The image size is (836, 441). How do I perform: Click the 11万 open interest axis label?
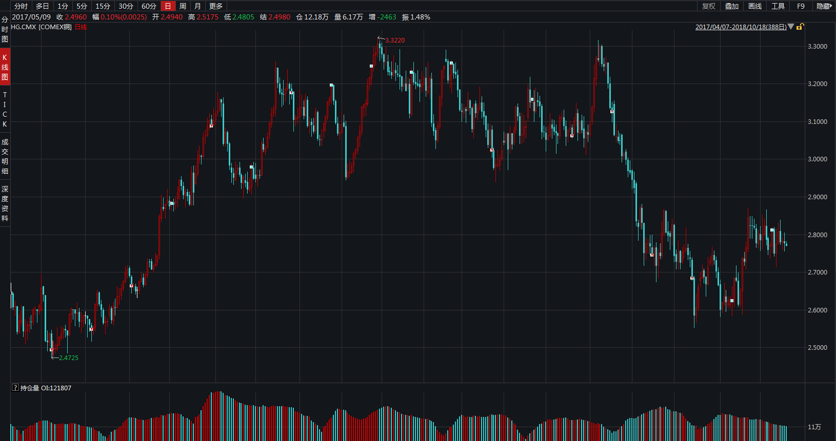click(814, 427)
